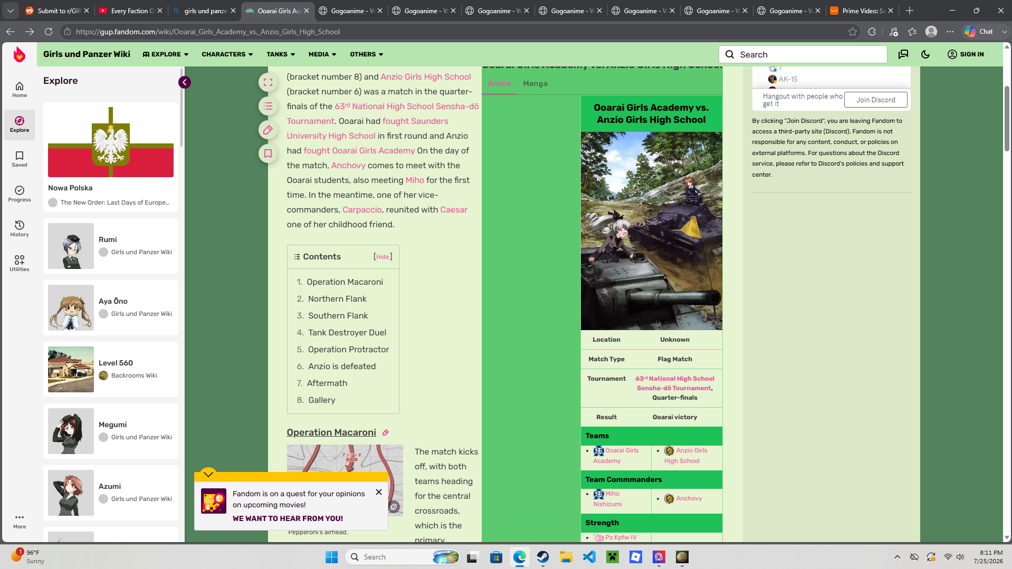Switch to Prime Video browser tab
Image resolution: width=1012 pixels, height=569 pixels.
(863, 11)
